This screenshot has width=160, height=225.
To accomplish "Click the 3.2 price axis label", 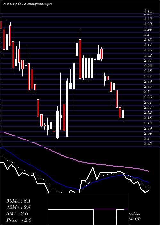I will click(x=147, y=34).
